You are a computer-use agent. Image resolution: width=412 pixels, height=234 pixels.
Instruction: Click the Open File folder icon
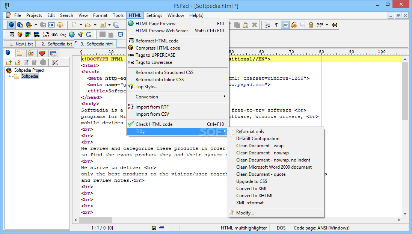88,25
